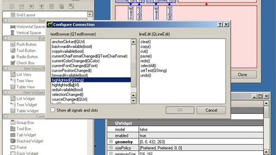This screenshot has width=276, height=155.
Task: Pick the Vertical Spacer widget icon
Action: [13, 33]
